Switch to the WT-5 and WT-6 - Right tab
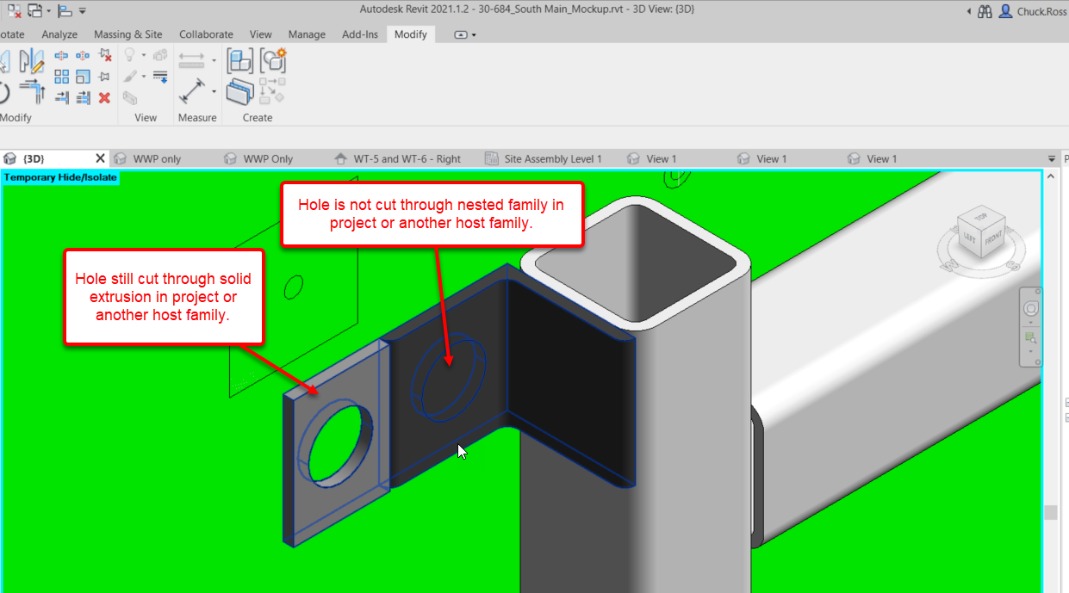The width and height of the screenshot is (1069, 593). [x=407, y=158]
